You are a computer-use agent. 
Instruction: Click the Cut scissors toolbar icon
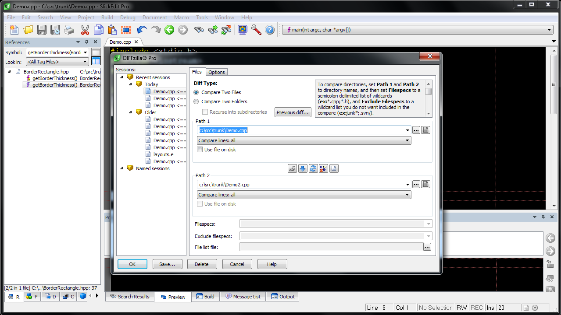pos(85,30)
